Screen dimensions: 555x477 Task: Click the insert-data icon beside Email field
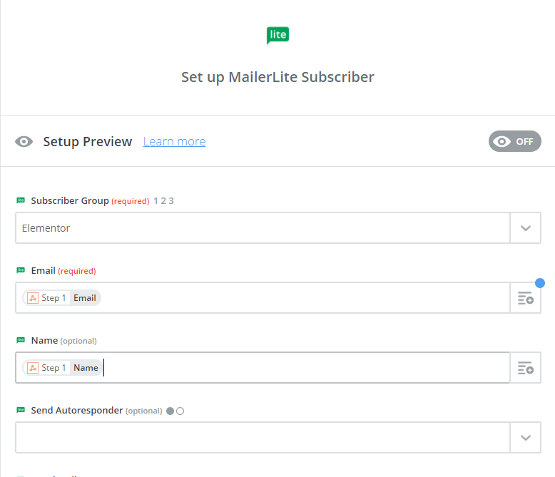click(x=525, y=298)
